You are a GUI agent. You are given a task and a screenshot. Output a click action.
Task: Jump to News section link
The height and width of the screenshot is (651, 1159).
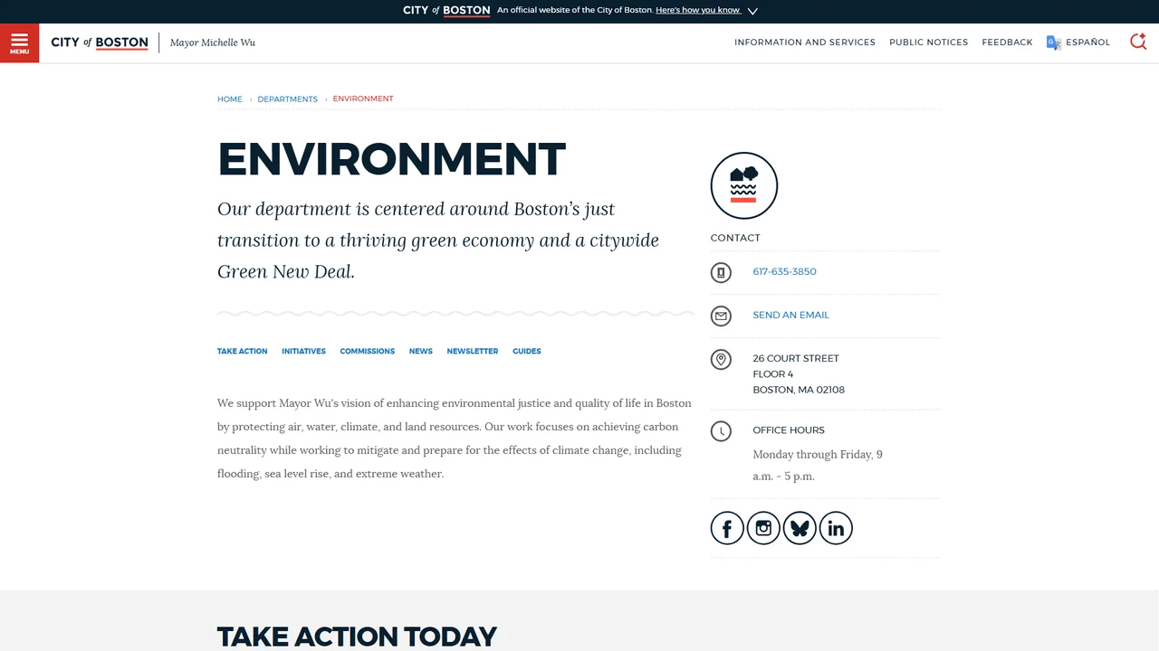(420, 351)
